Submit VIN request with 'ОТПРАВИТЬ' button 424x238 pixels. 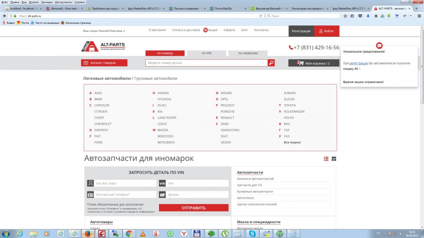pos(193,208)
